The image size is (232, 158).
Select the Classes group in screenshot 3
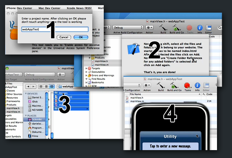click(x=11, y=90)
